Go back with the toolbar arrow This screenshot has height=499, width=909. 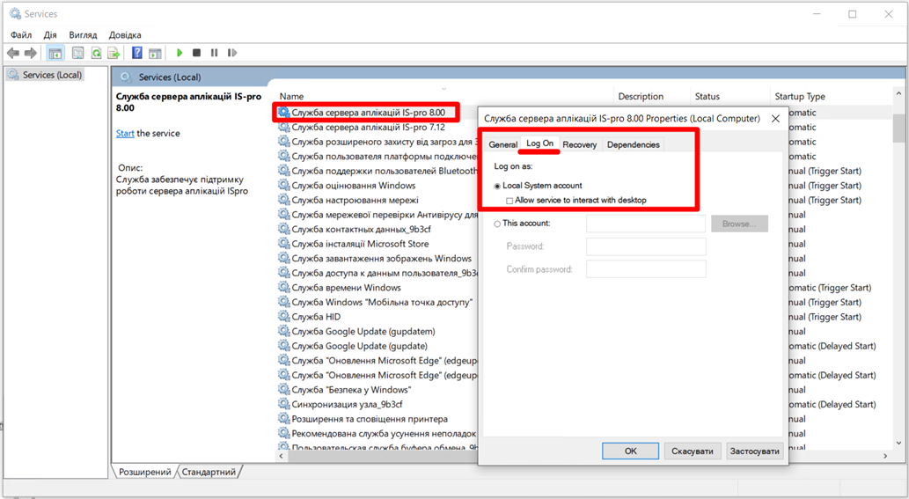(12, 53)
